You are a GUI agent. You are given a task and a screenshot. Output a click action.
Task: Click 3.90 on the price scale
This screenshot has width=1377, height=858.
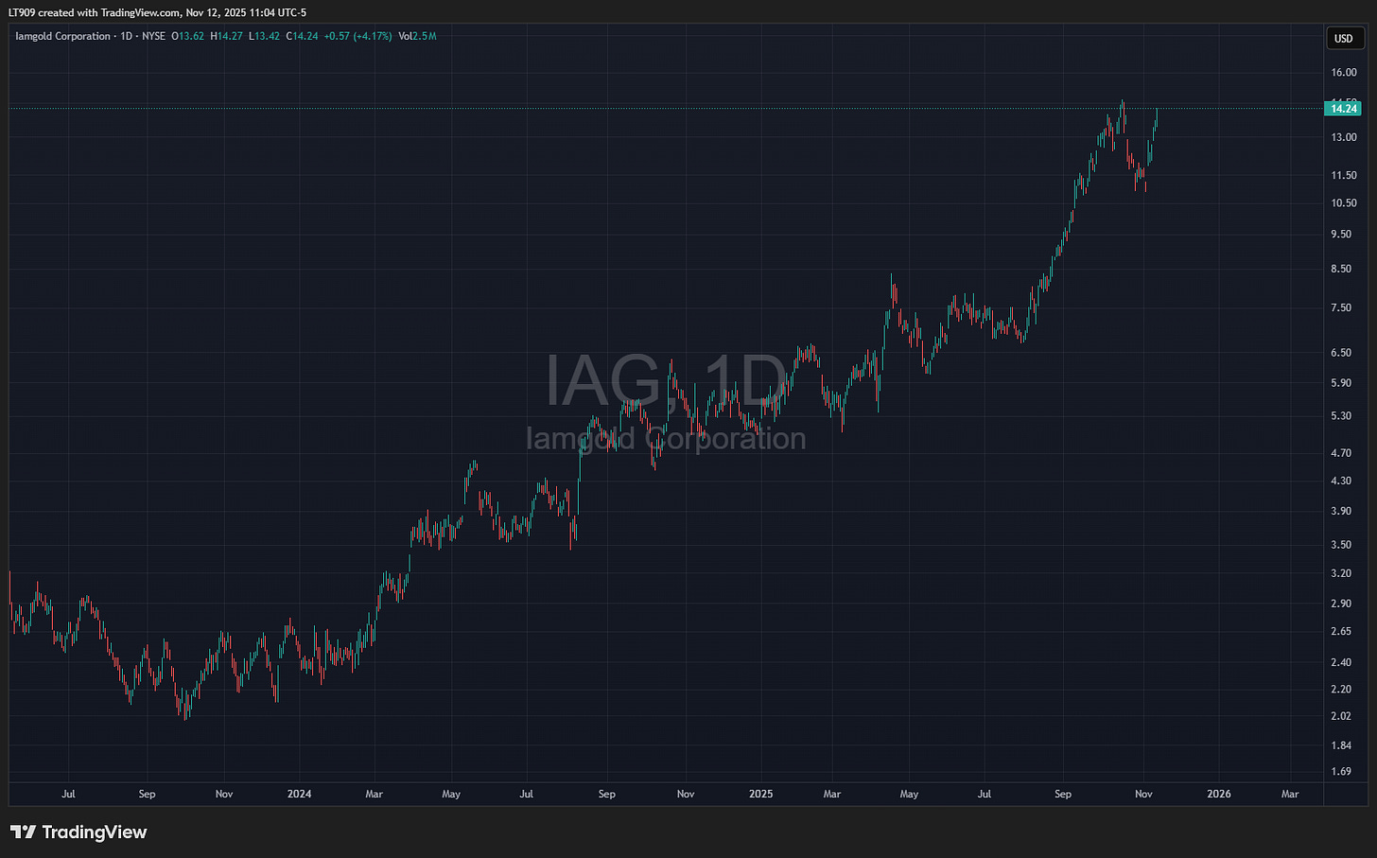click(x=1343, y=511)
